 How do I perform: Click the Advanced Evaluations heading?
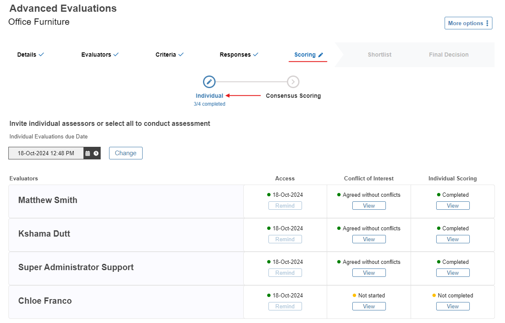coord(63,8)
